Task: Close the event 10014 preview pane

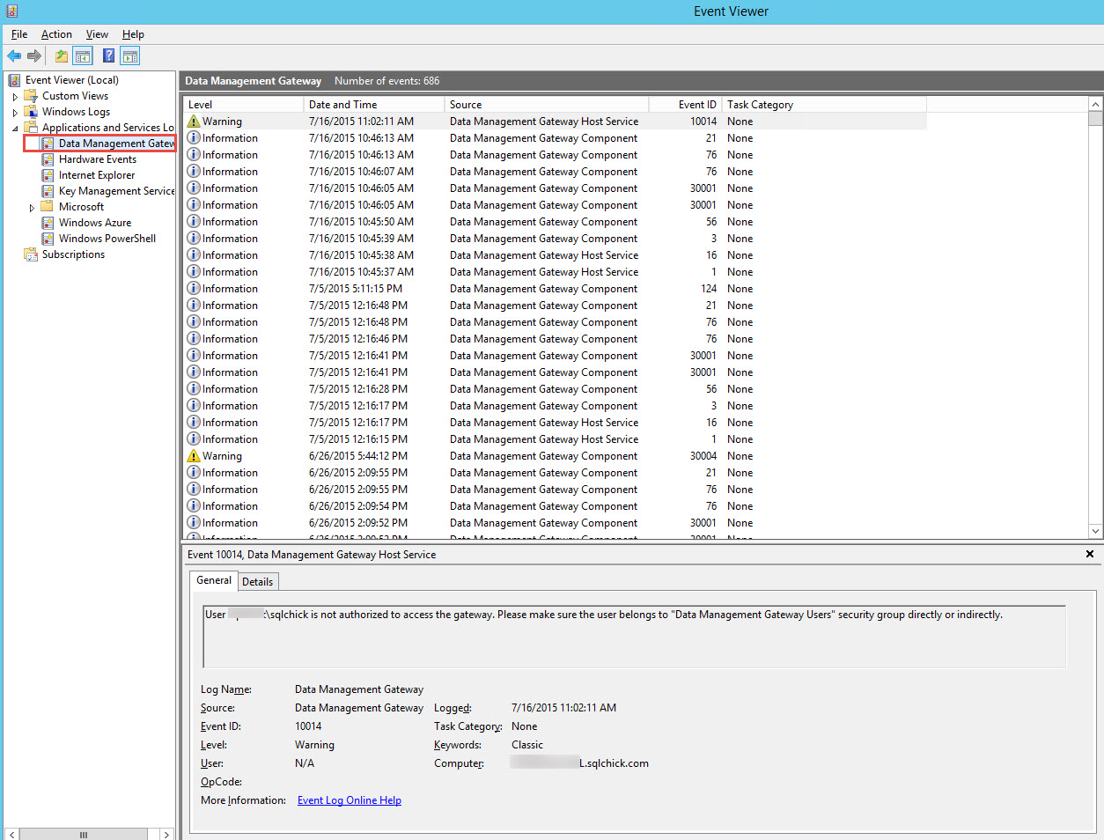Action: tap(1090, 554)
